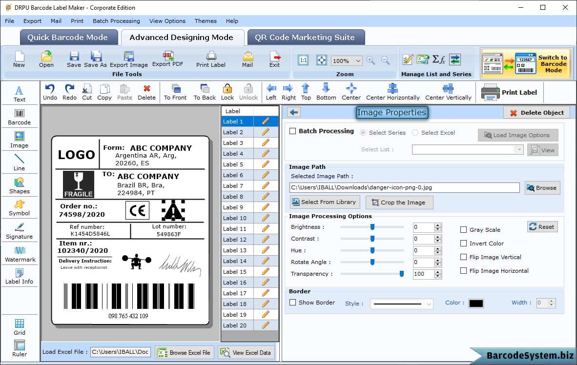Click Export PDF icon
The image size is (577, 365).
point(167,59)
